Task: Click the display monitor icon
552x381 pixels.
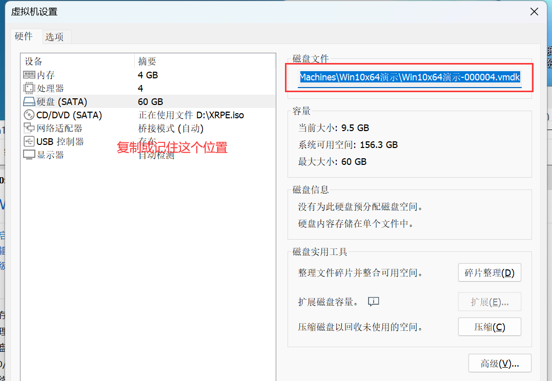Action: click(29, 155)
